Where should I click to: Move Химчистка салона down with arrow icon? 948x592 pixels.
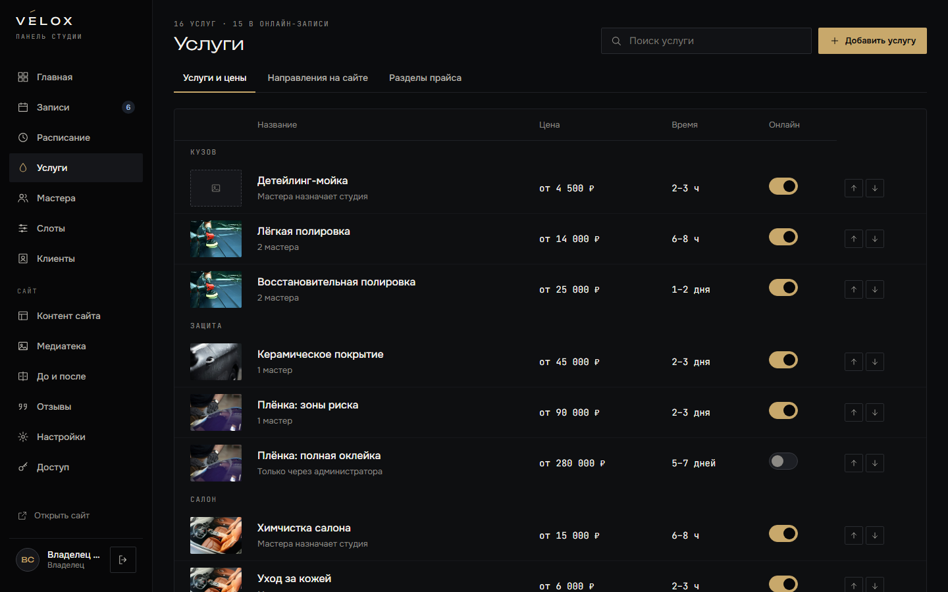point(875,535)
